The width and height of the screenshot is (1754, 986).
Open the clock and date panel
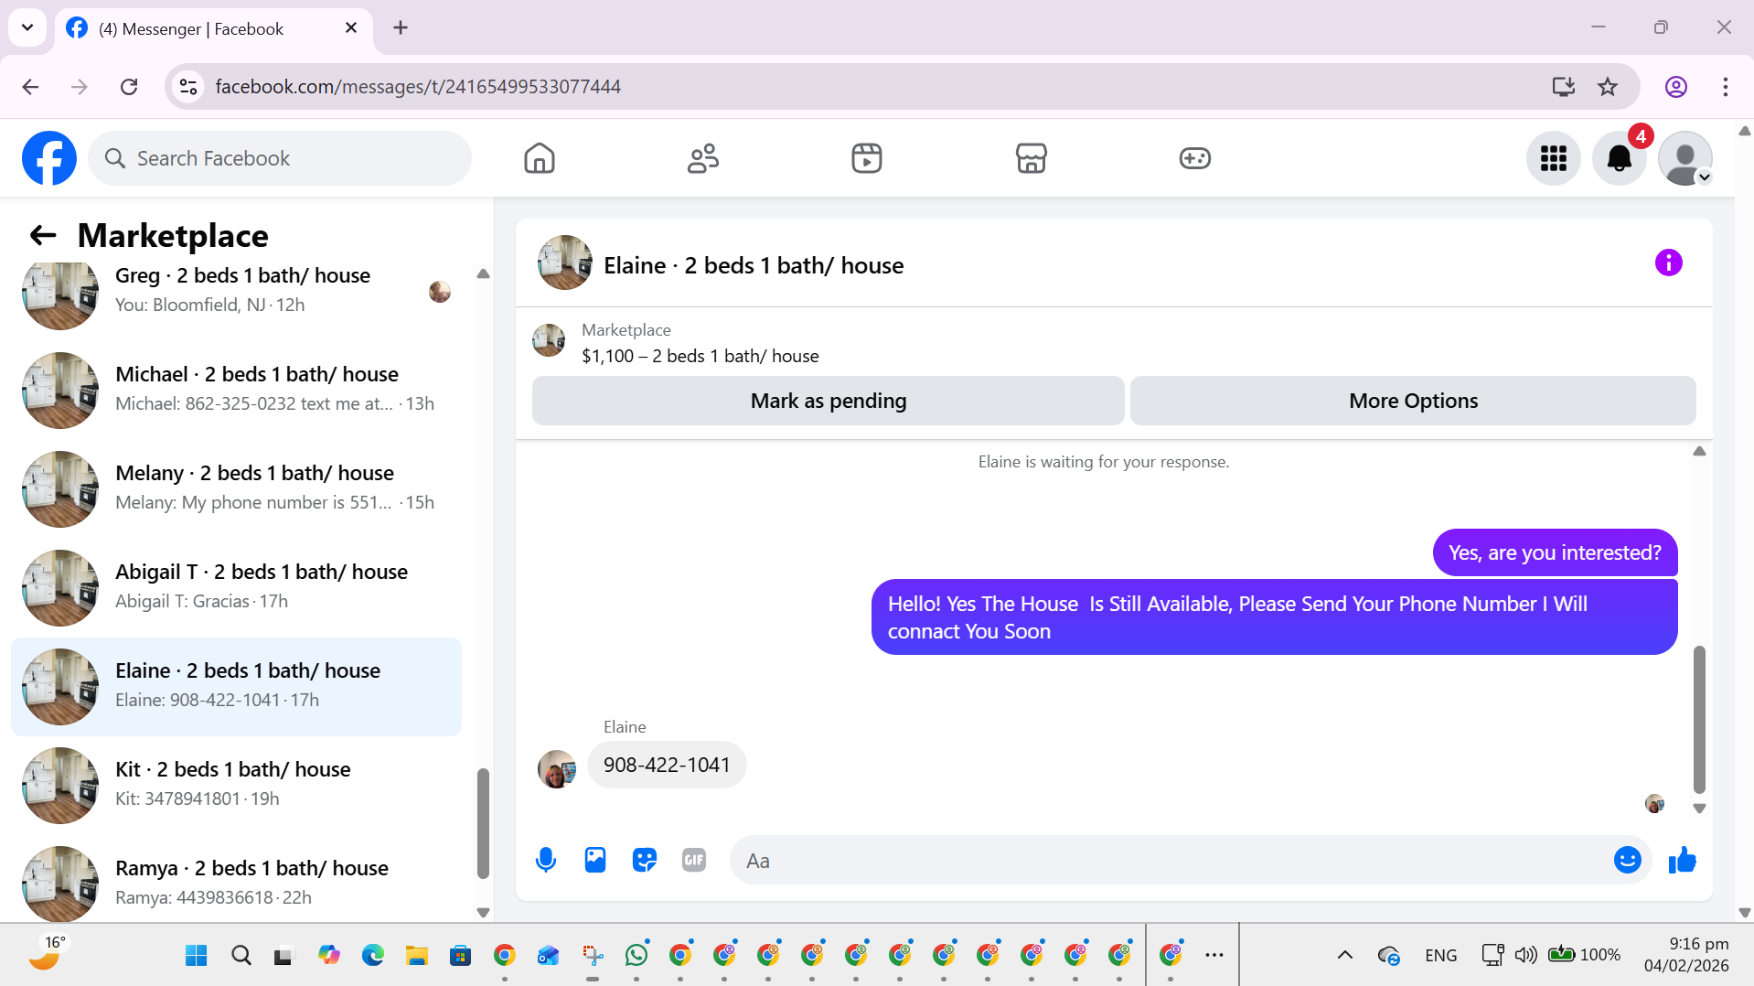coord(1686,955)
